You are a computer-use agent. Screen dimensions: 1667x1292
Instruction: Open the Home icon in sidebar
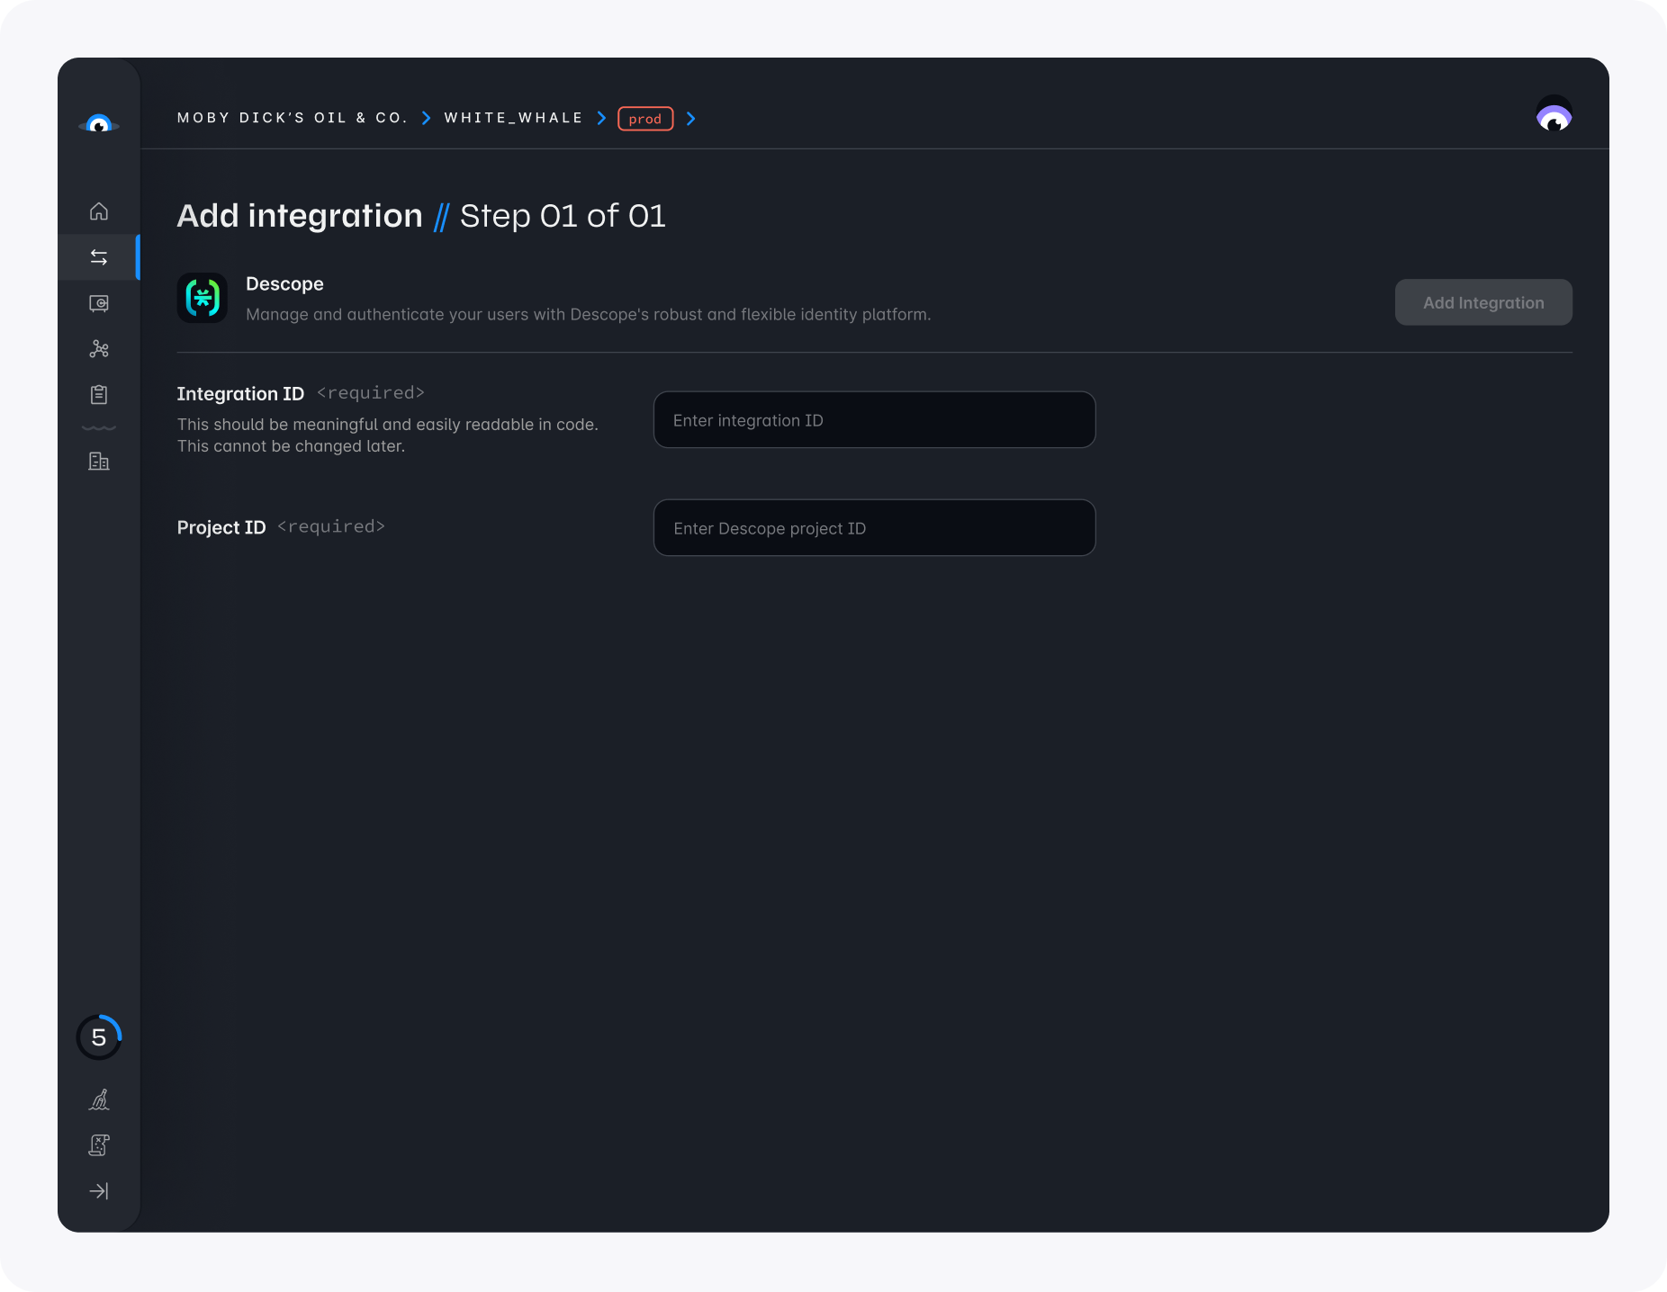coord(99,211)
